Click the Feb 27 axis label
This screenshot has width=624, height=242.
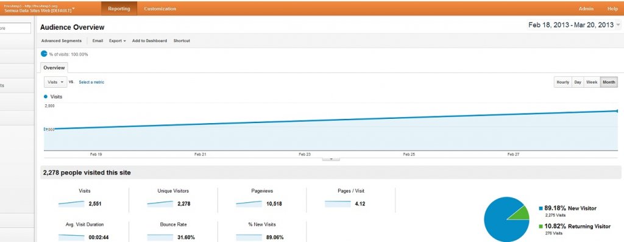(513, 154)
